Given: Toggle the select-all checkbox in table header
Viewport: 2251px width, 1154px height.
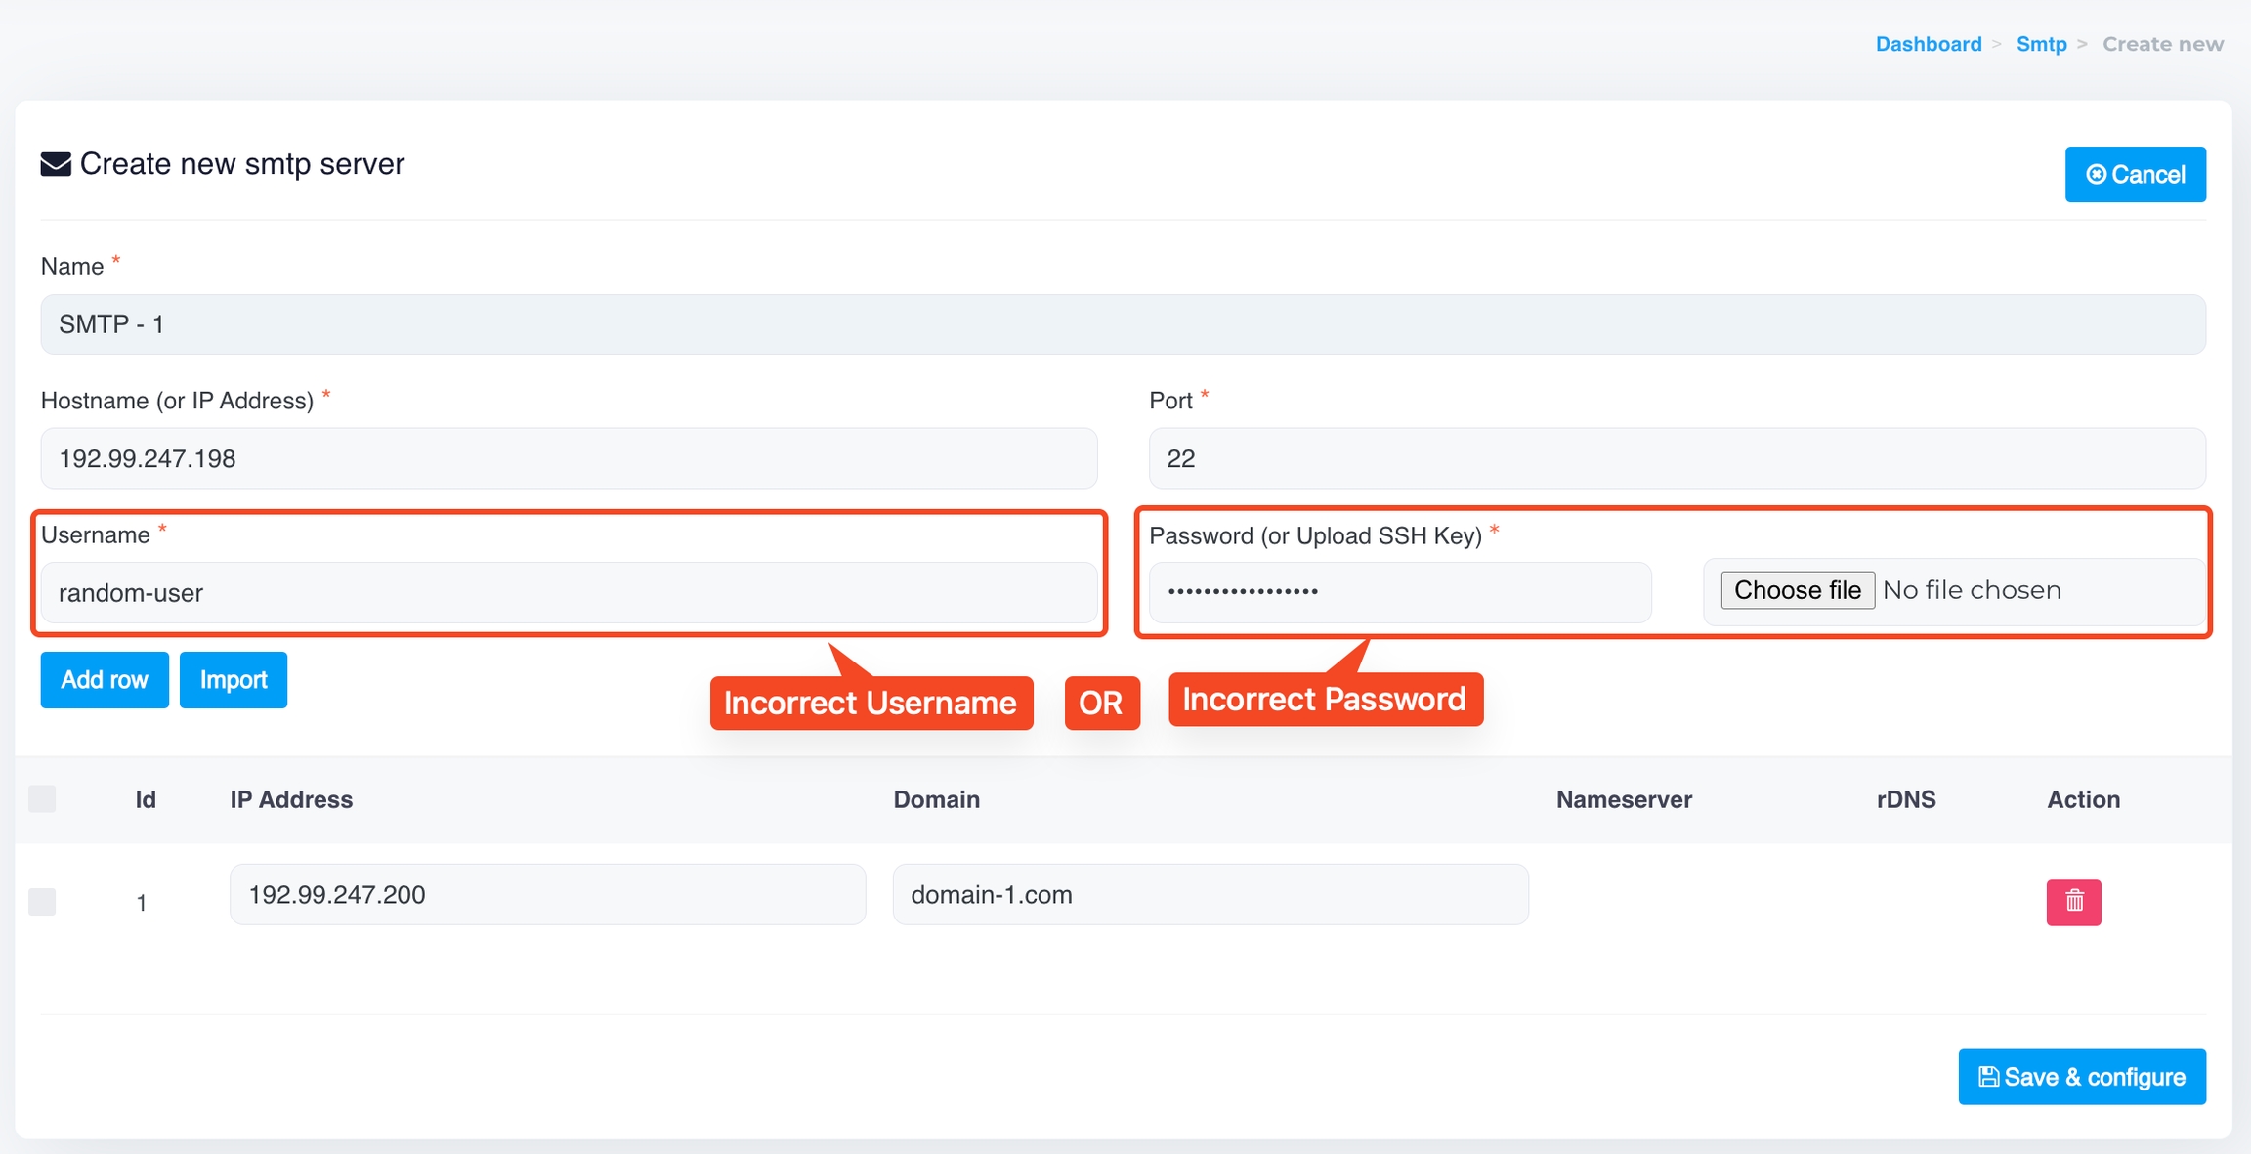Looking at the screenshot, I should click(42, 799).
